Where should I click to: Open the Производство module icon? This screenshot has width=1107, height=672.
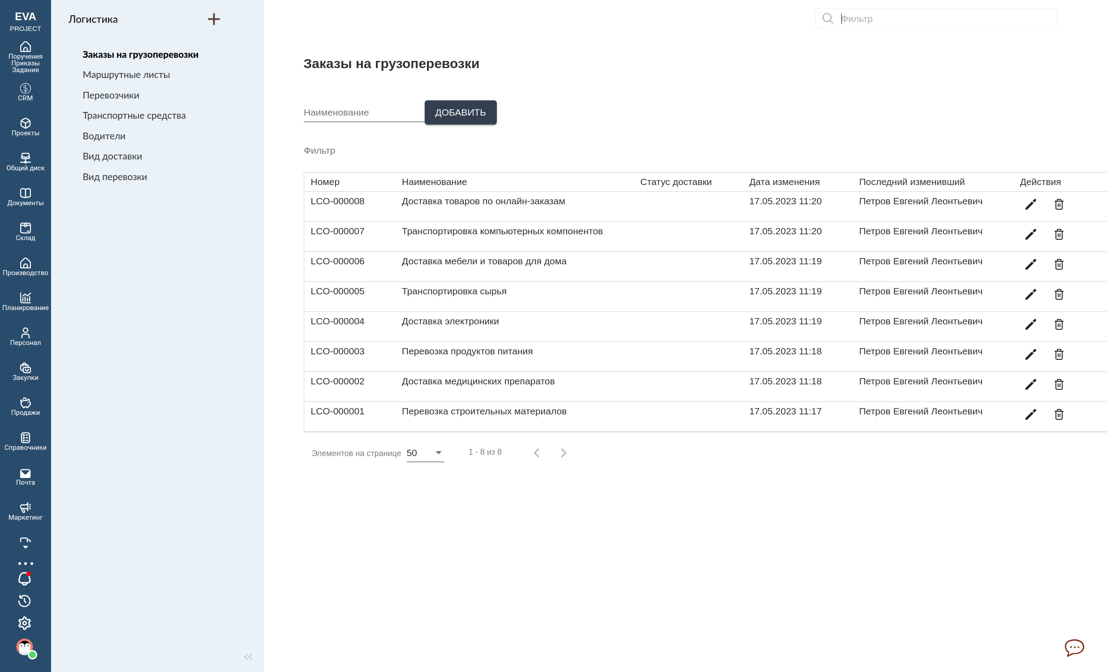(25, 266)
